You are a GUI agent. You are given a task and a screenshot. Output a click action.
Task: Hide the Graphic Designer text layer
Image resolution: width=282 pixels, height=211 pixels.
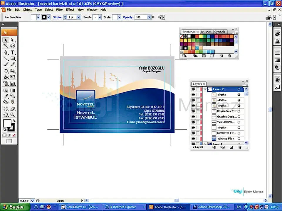click(193, 117)
